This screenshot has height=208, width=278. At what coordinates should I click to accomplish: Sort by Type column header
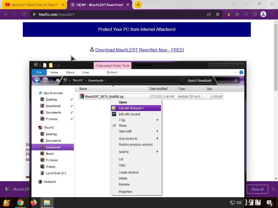tap(191, 89)
